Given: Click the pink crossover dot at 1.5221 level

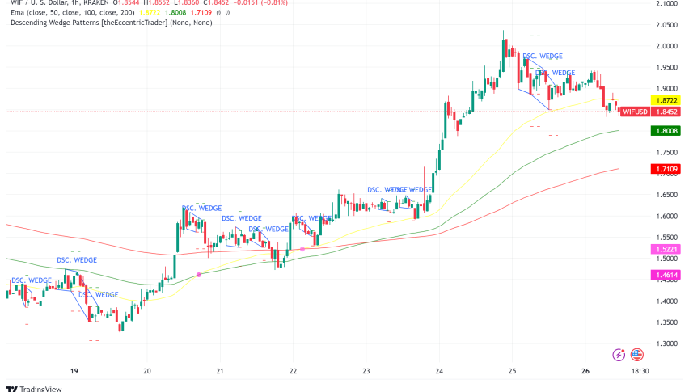Looking at the screenshot, I should (302, 249).
